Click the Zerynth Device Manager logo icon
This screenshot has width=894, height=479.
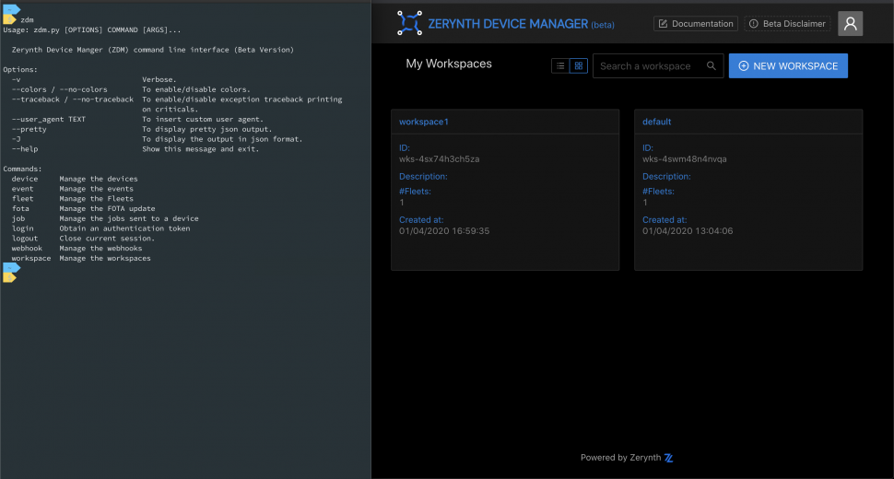tap(409, 23)
